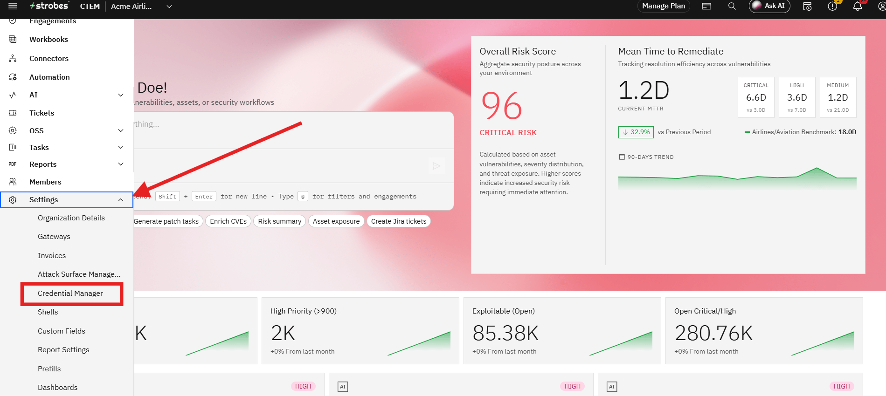This screenshot has width=886, height=396.
Task: Click the send arrow icon in the prompt box
Action: (436, 166)
